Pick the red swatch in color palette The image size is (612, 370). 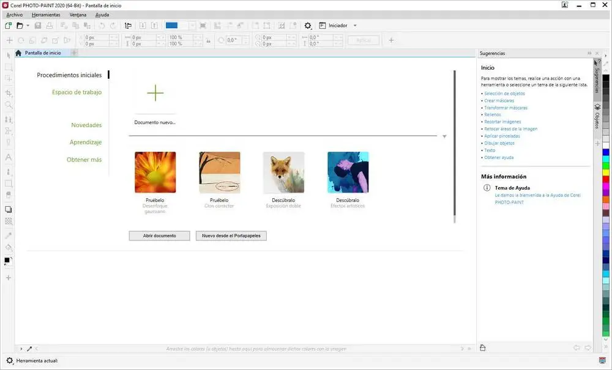tap(606, 179)
